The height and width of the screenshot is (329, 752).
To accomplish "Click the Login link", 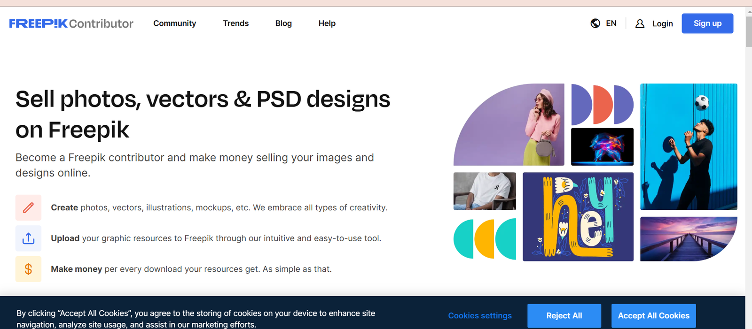I will tap(663, 23).
